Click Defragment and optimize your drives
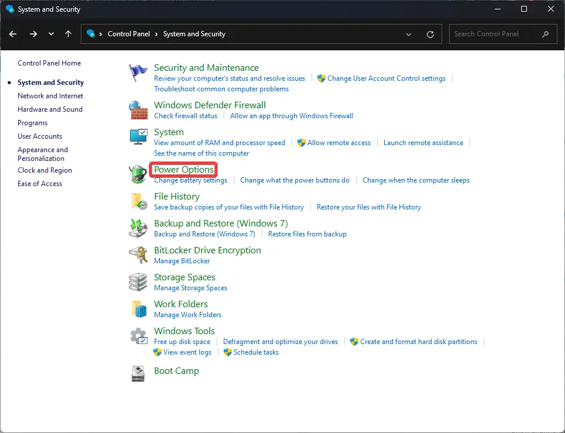 point(280,342)
